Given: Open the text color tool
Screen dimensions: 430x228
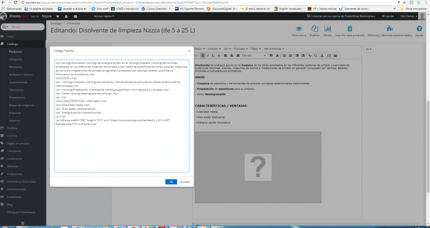Looking at the screenshot, I should click(x=277, y=56).
